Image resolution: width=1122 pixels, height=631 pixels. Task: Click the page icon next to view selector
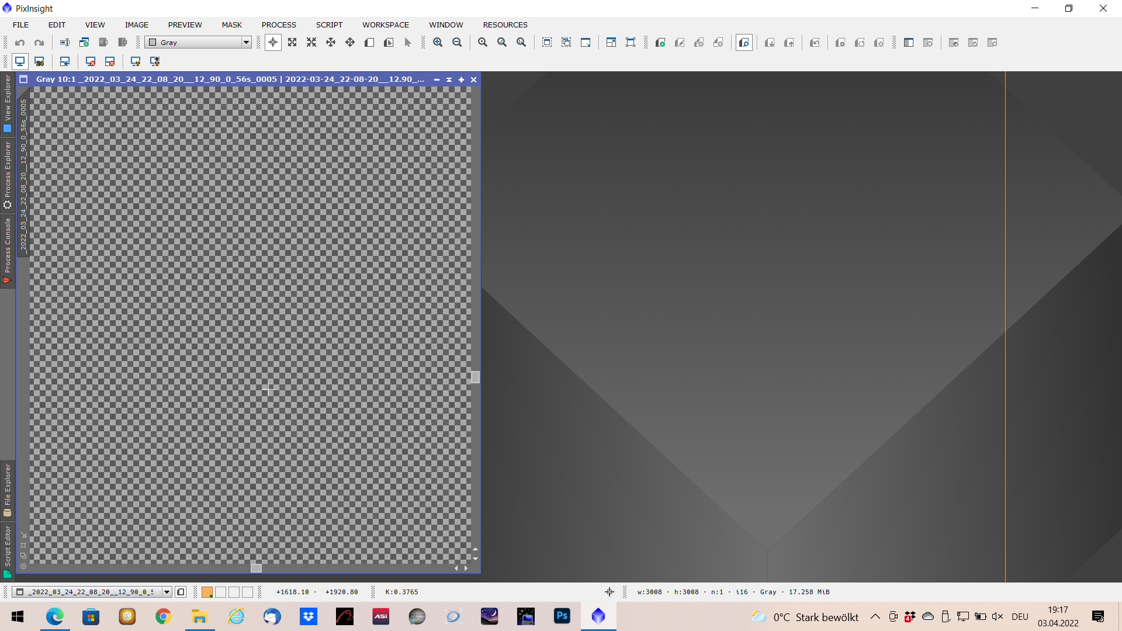181,592
